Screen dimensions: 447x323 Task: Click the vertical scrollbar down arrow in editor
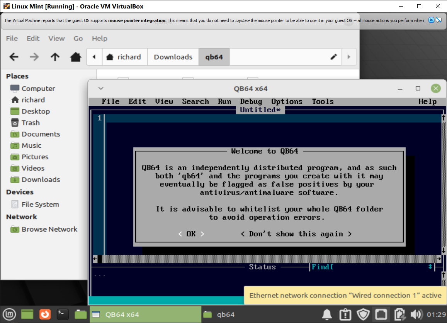pos(444,250)
